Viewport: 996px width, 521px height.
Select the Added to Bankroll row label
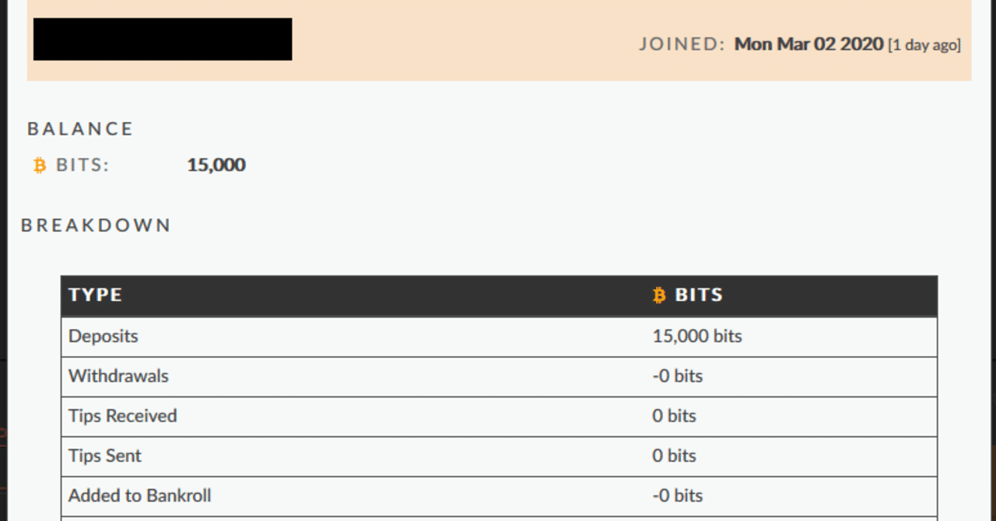coord(140,495)
